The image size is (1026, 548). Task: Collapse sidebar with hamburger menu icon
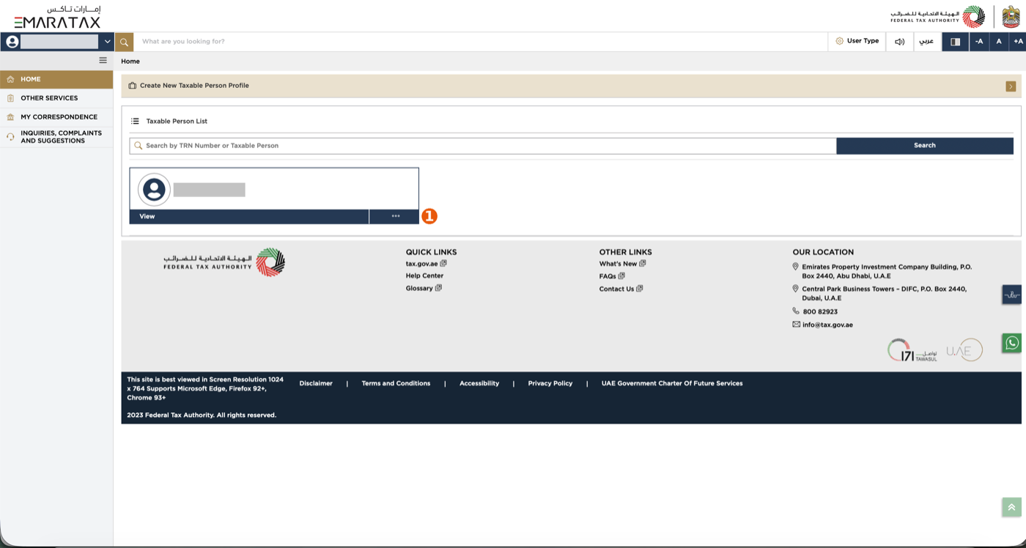point(103,61)
